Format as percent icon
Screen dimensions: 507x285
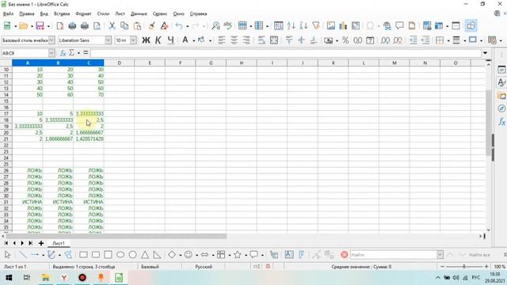[x=345, y=40]
